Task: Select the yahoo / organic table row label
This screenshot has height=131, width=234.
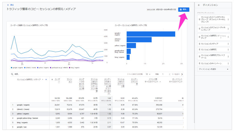Action: (x=23, y=114)
